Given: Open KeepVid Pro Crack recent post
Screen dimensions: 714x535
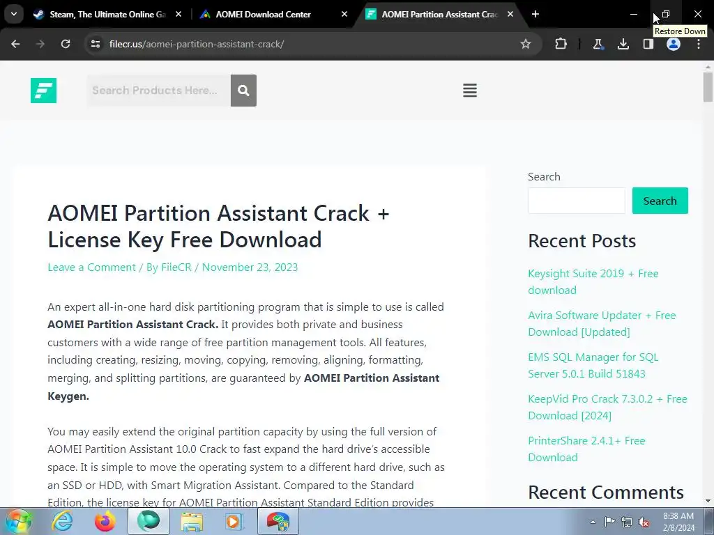Looking at the screenshot, I should click(x=607, y=407).
